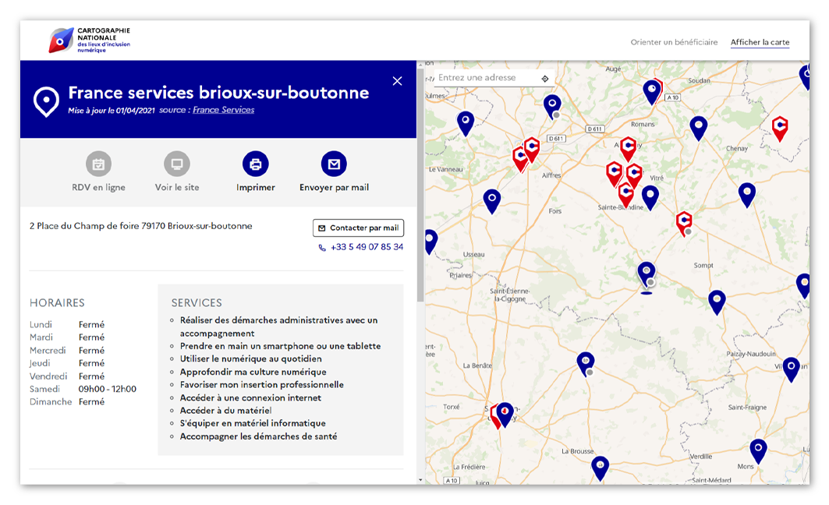This screenshot has width=829, height=505.
Task: Click the Contacter par mail button
Action: point(358,228)
